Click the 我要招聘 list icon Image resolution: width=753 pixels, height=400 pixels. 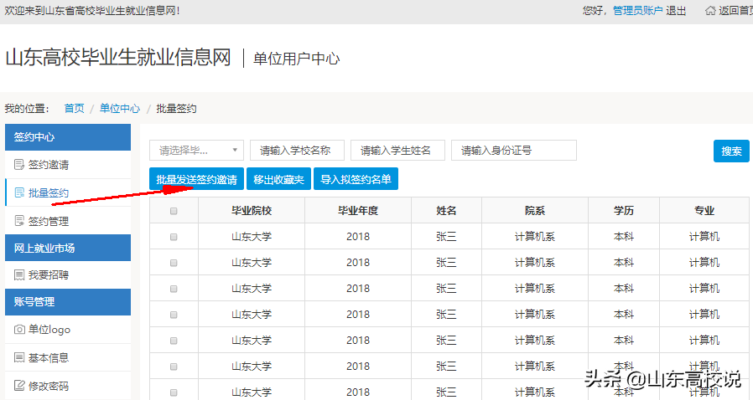tap(19, 275)
